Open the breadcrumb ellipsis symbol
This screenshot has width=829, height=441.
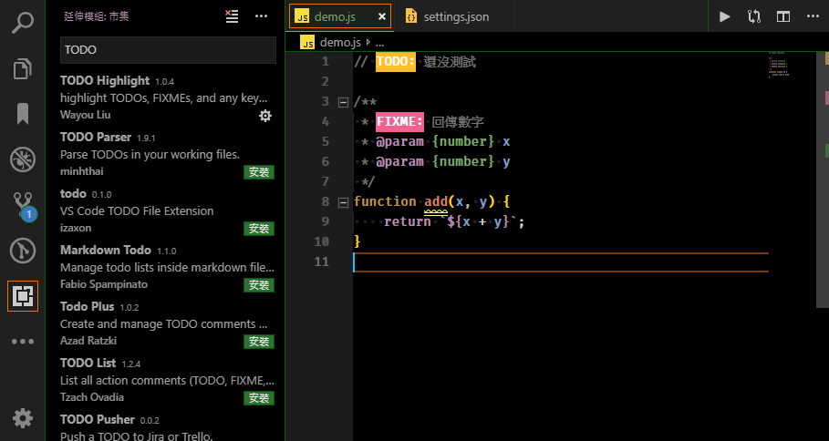(x=379, y=44)
